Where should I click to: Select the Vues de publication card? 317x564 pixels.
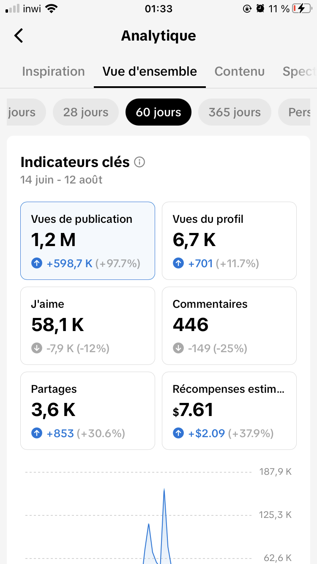click(x=87, y=241)
